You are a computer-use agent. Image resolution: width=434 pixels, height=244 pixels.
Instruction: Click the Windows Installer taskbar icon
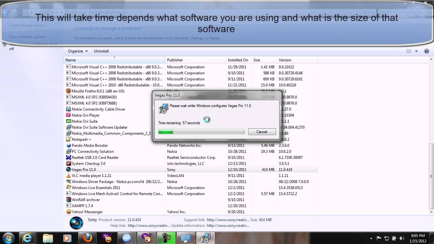click(x=205, y=238)
